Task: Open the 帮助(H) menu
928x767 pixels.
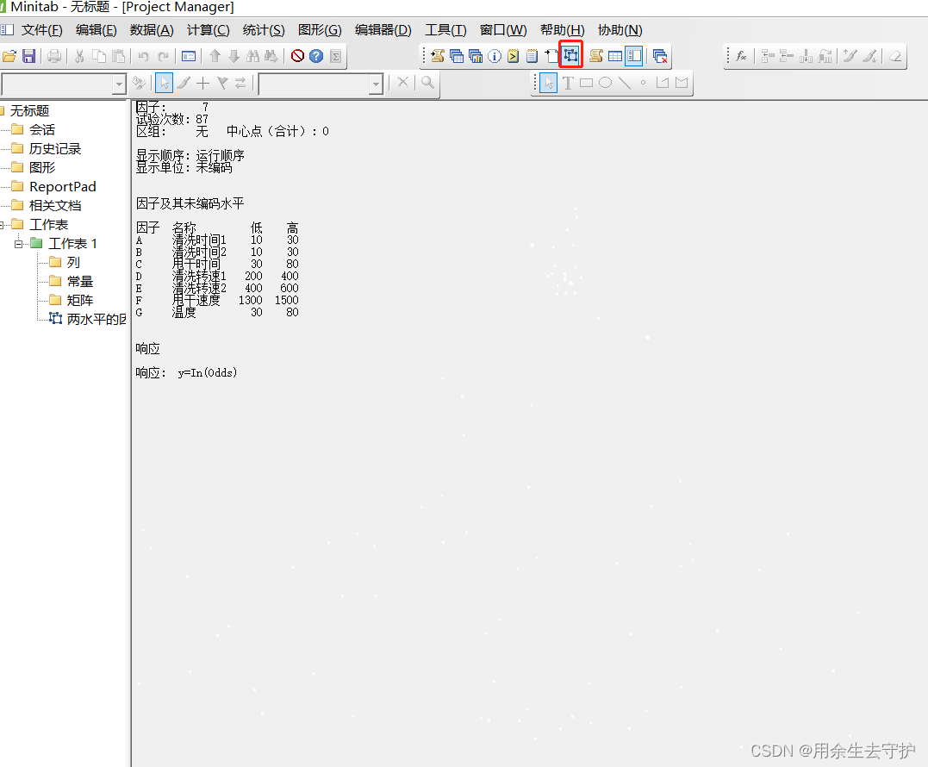Action: coord(563,30)
